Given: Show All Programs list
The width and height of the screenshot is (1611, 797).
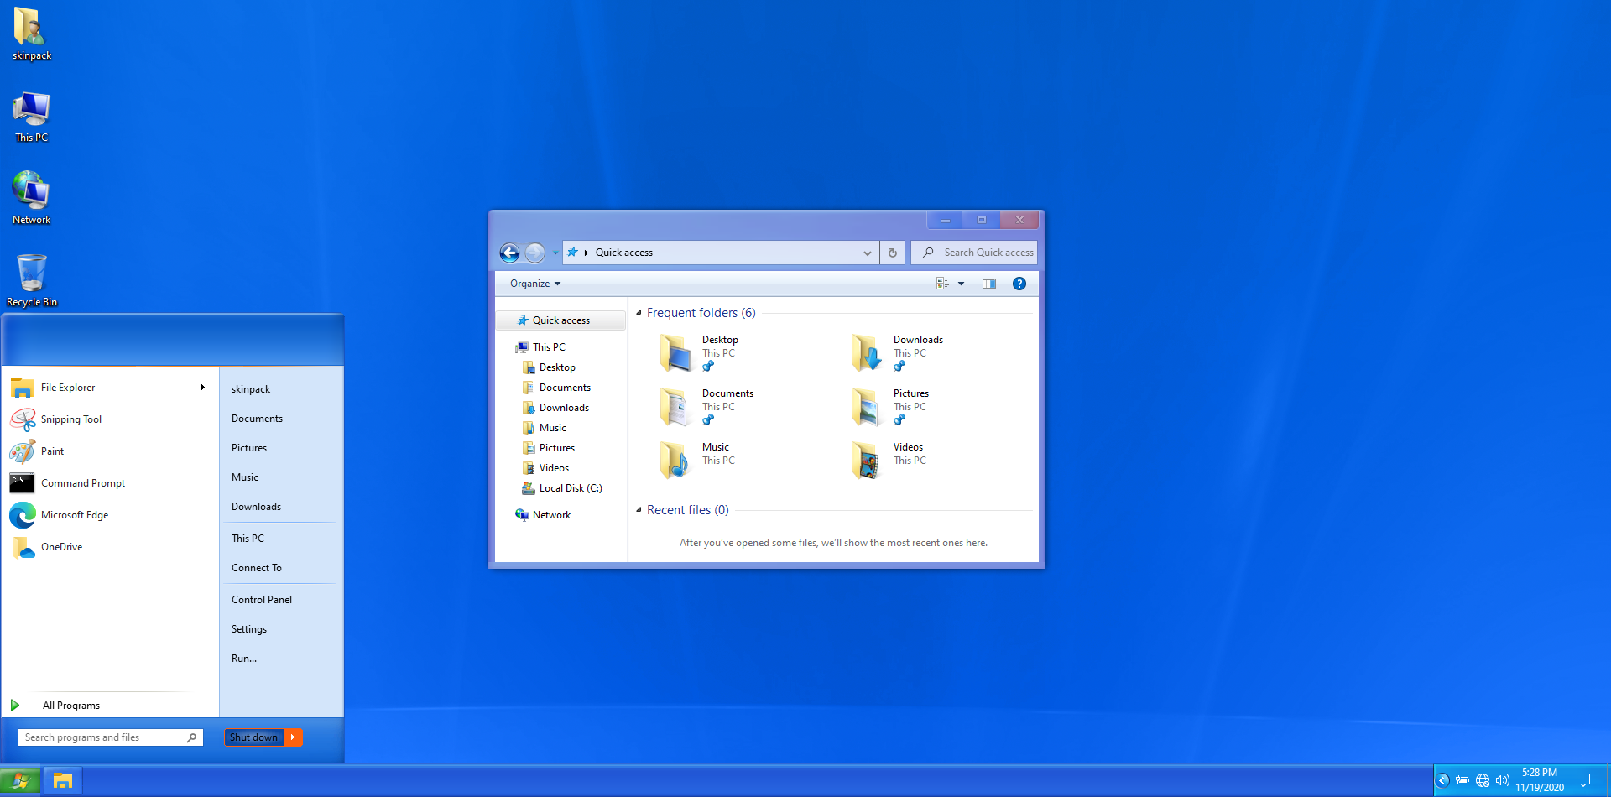Looking at the screenshot, I should point(70,706).
